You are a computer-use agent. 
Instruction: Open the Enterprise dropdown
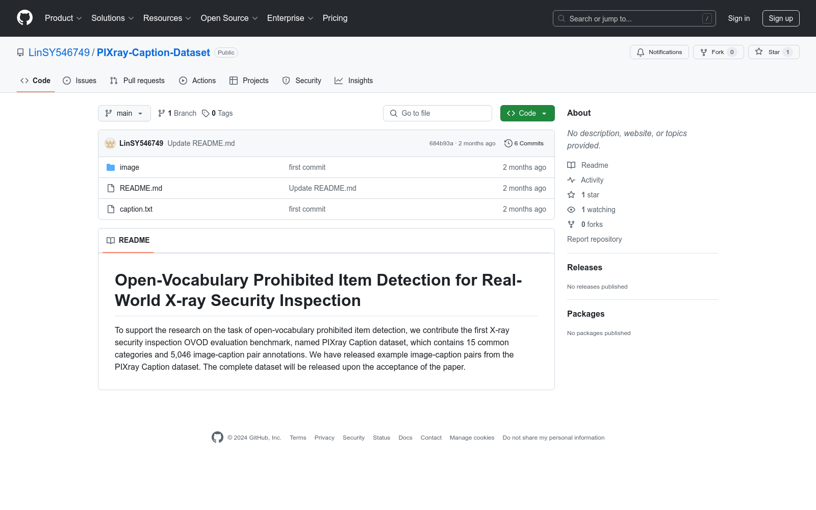290,18
